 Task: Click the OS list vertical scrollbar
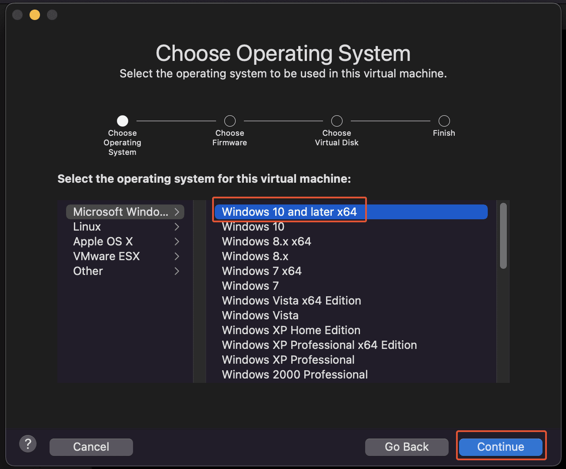[503, 236]
